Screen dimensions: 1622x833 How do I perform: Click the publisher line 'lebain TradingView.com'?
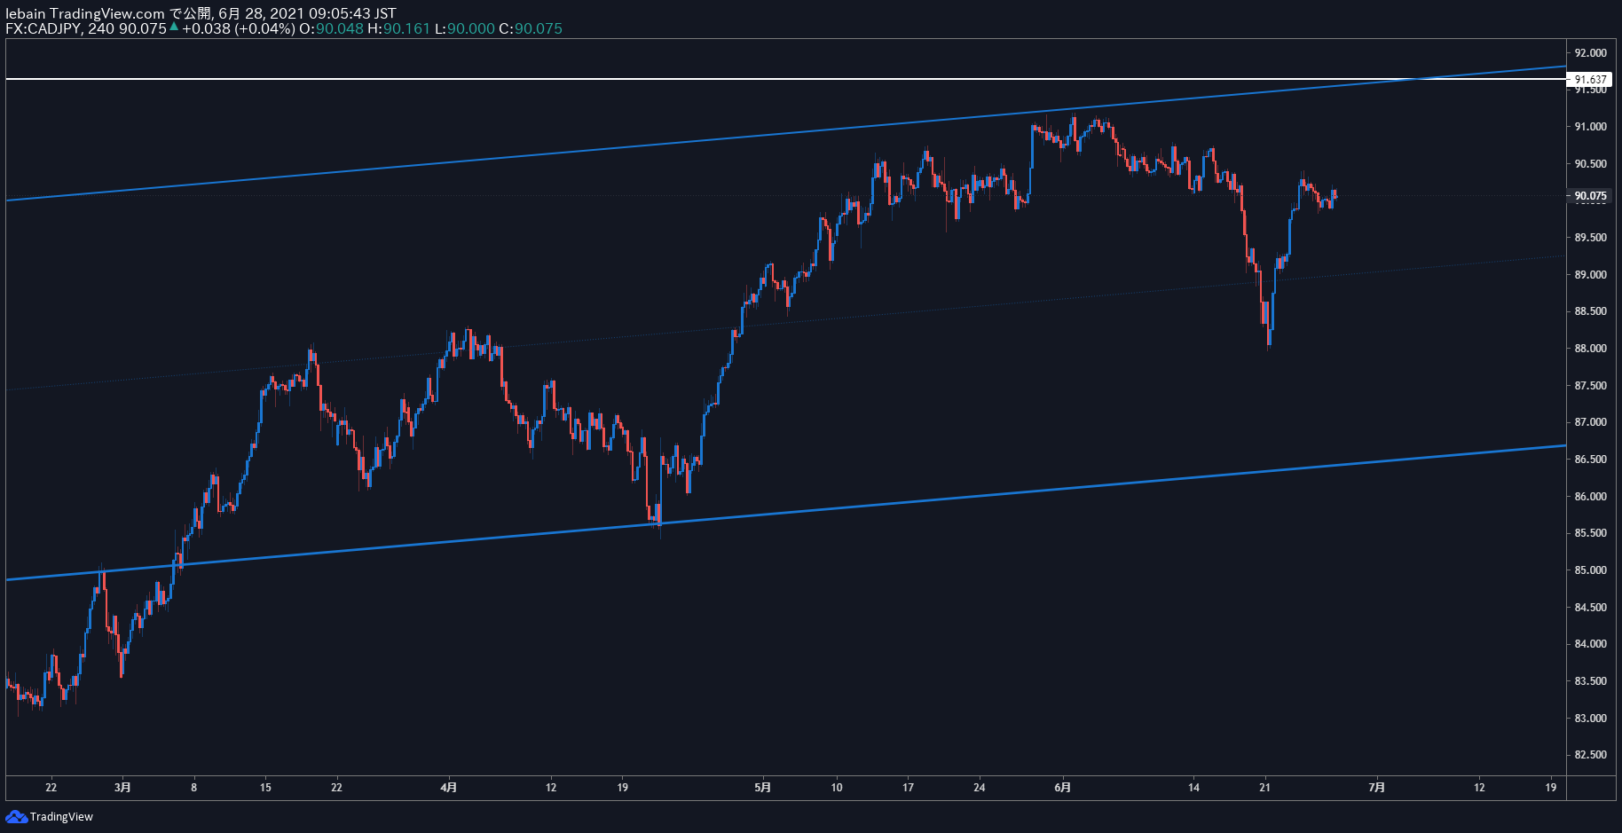tap(85, 13)
